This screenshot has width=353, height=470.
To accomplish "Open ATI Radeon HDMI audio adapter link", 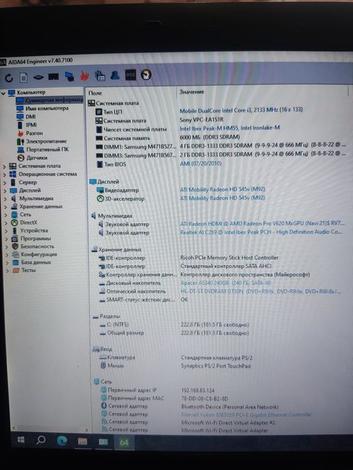I will [262, 224].
